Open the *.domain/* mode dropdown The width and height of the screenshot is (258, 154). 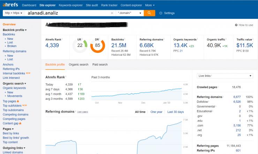click(130, 13)
